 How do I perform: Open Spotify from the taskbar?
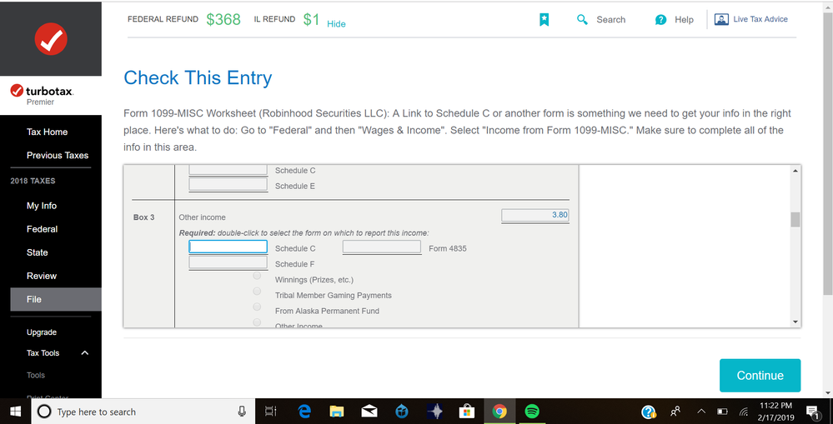531,412
